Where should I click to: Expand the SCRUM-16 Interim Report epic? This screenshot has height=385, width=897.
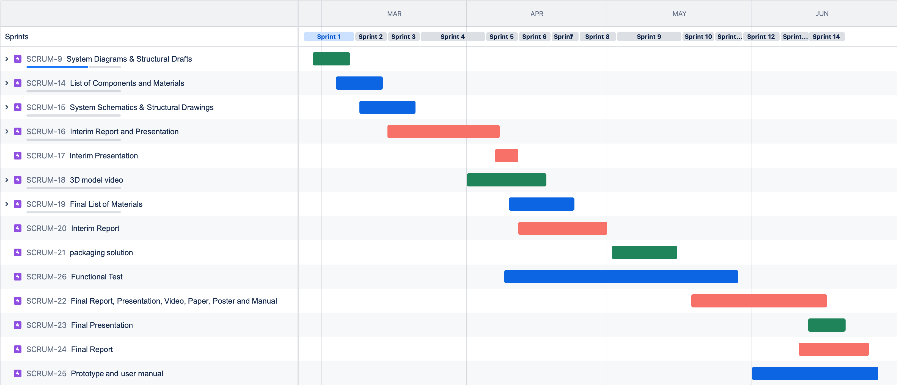click(x=7, y=131)
